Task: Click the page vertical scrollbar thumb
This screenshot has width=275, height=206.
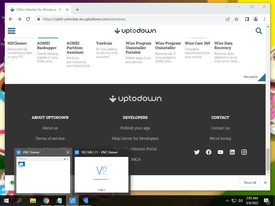Action: [268, 160]
